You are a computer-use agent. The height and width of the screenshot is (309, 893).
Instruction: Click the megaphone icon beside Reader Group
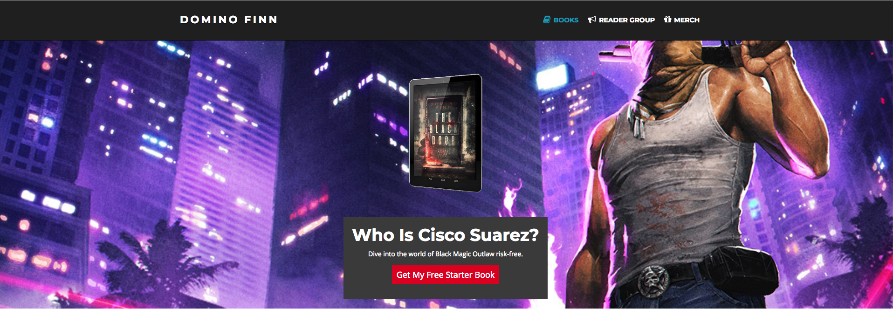pos(592,20)
